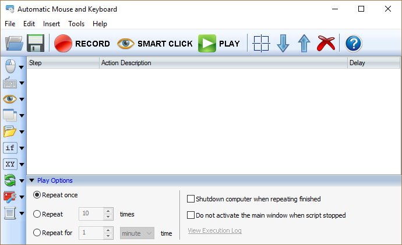
Task: Click the green loop arrows icon in sidebar
Action: click(10, 180)
